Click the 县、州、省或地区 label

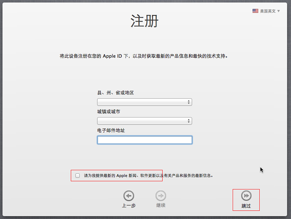[115, 93]
